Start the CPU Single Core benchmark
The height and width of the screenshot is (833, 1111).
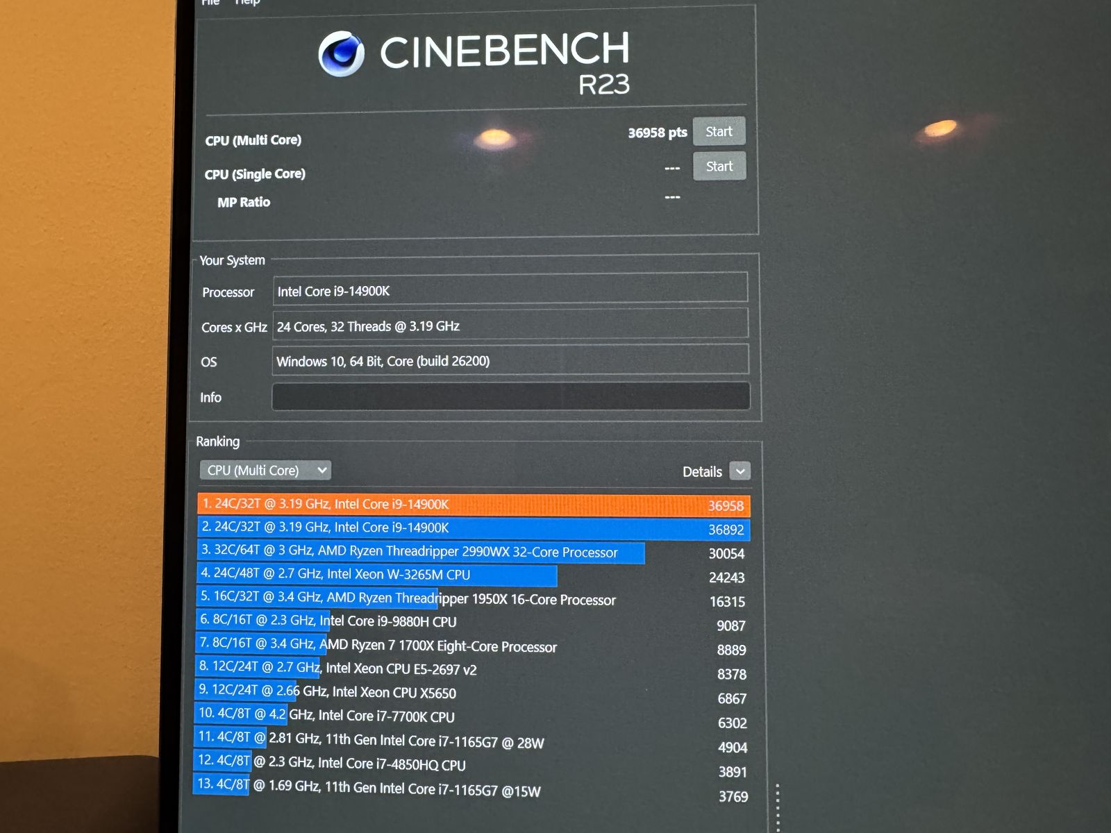719,167
